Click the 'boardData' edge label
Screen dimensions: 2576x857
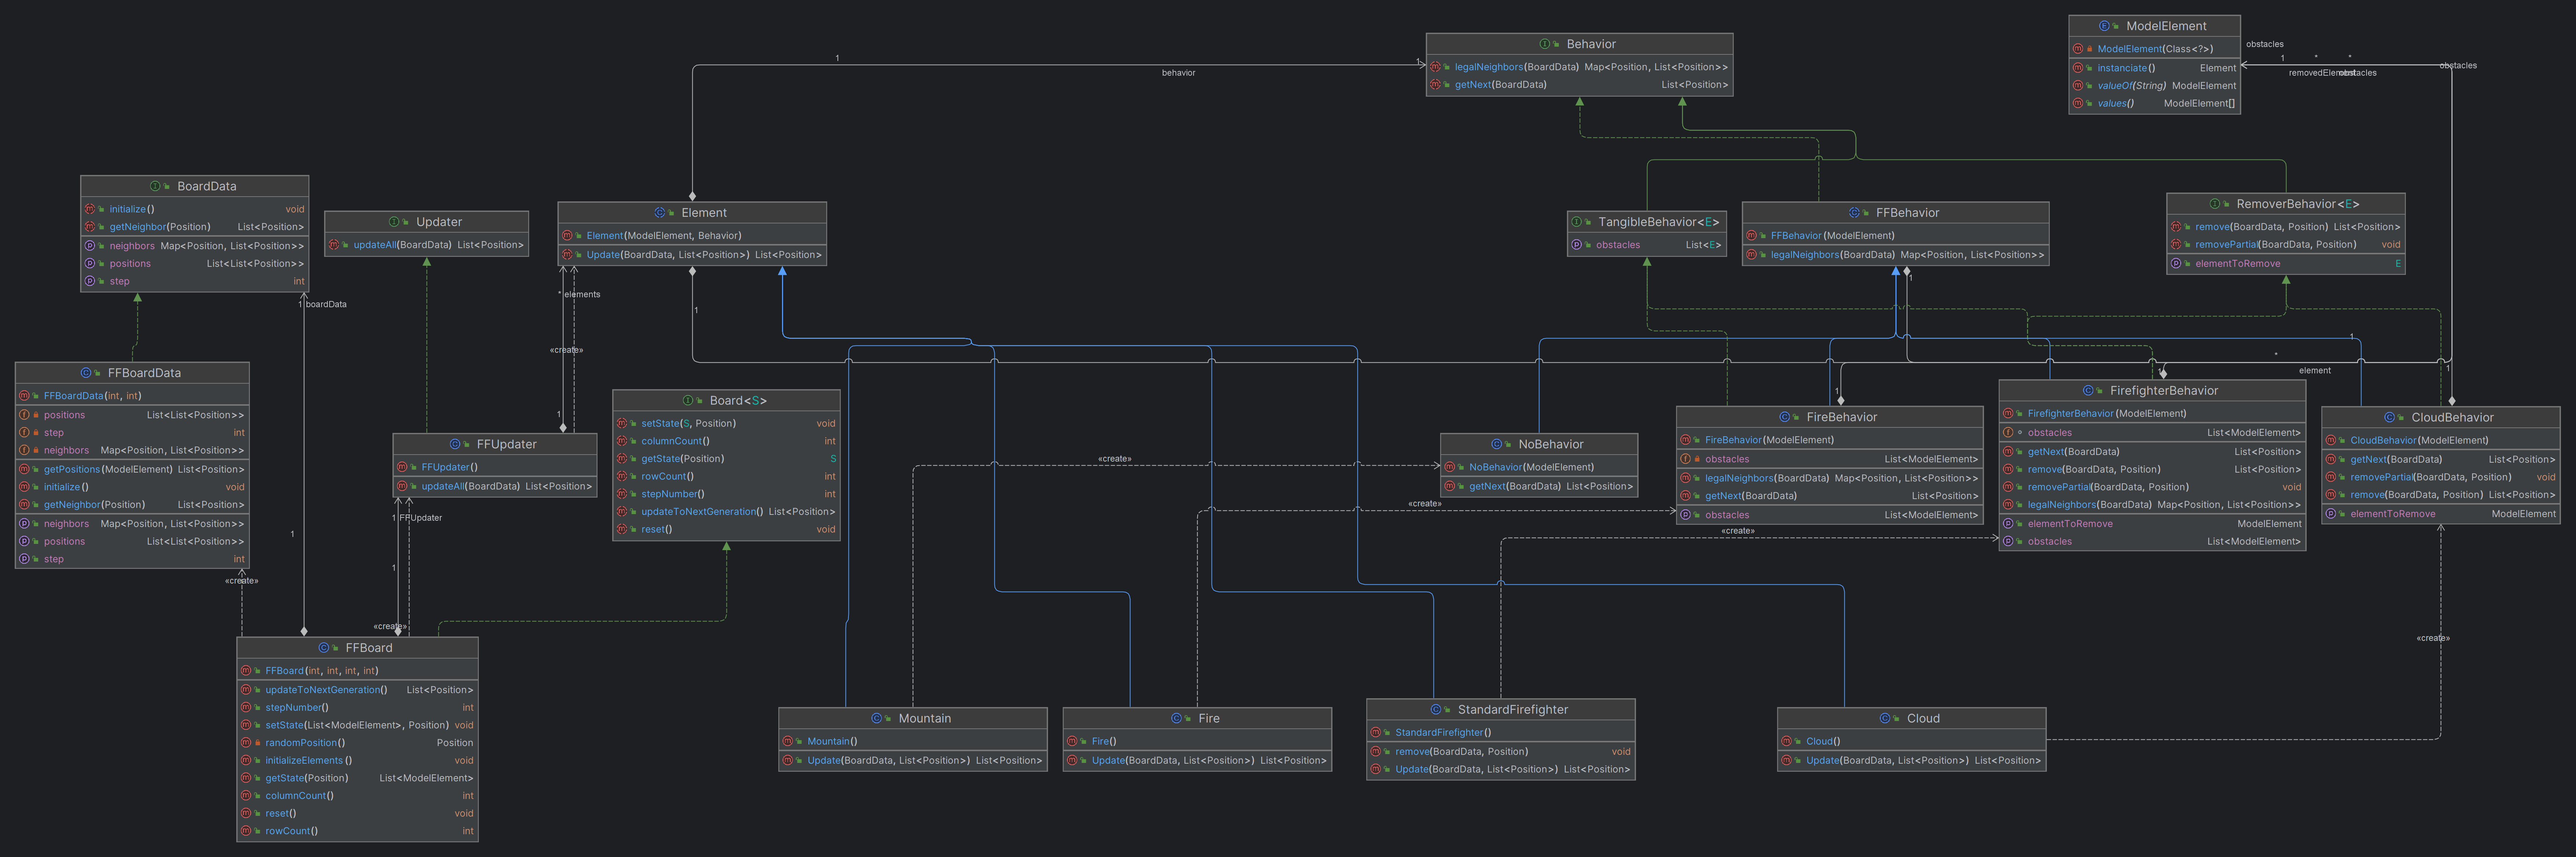[x=326, y=304]
